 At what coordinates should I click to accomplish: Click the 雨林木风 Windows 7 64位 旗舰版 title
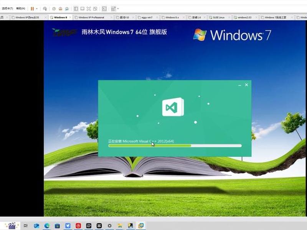[124, 32]
